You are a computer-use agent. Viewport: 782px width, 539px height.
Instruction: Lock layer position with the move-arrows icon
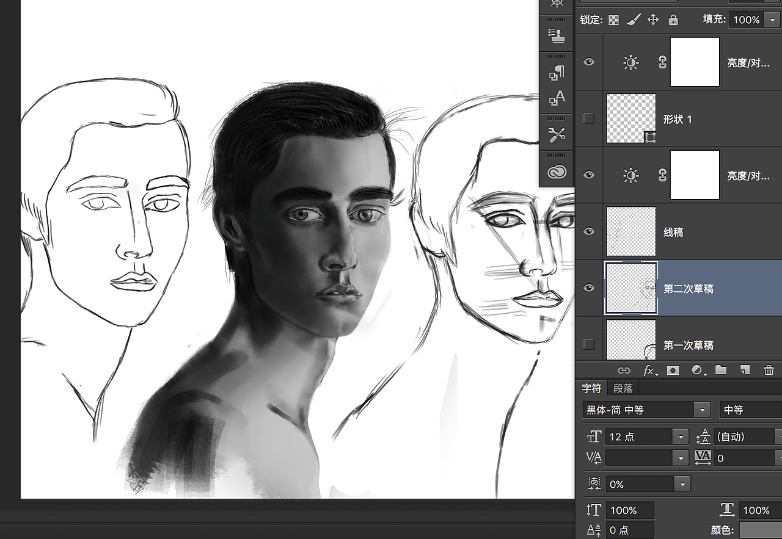coord(653,20)
